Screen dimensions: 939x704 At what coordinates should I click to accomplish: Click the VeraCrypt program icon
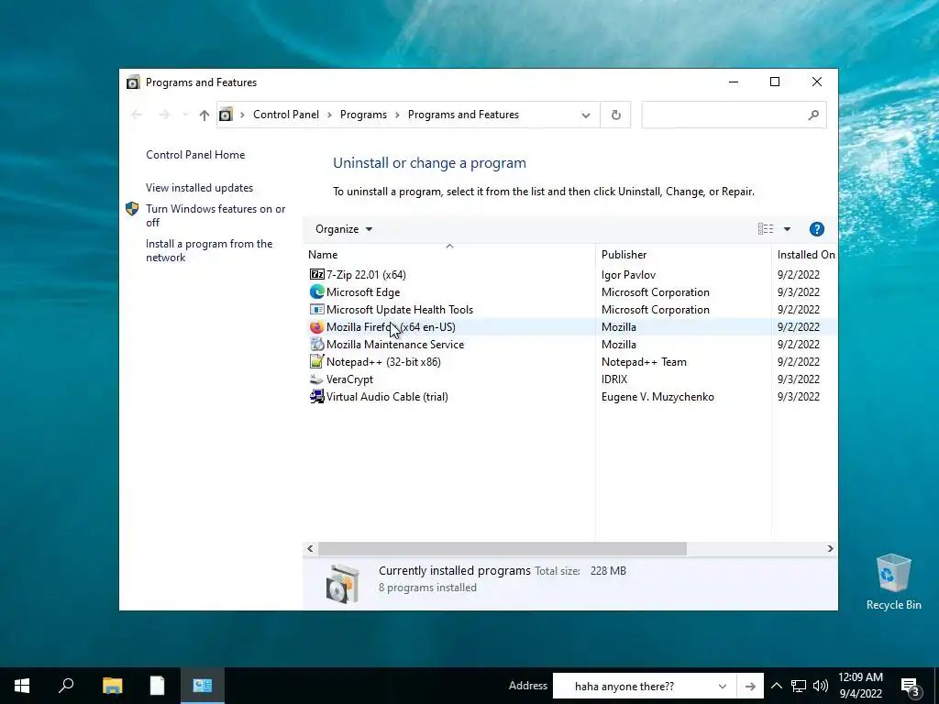pos(316,379)
